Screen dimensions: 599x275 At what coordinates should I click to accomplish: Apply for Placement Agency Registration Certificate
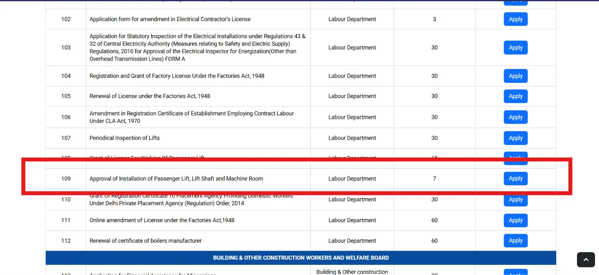[515, 200]
